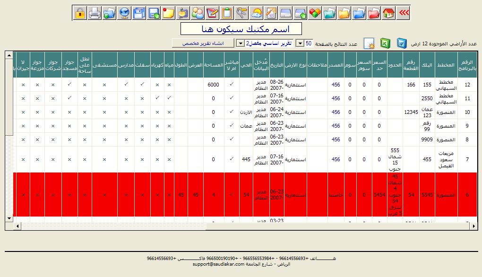This screenshot has height=277, width=482.
Task: Open the folder with green down arrow icon
Action: 110,13
